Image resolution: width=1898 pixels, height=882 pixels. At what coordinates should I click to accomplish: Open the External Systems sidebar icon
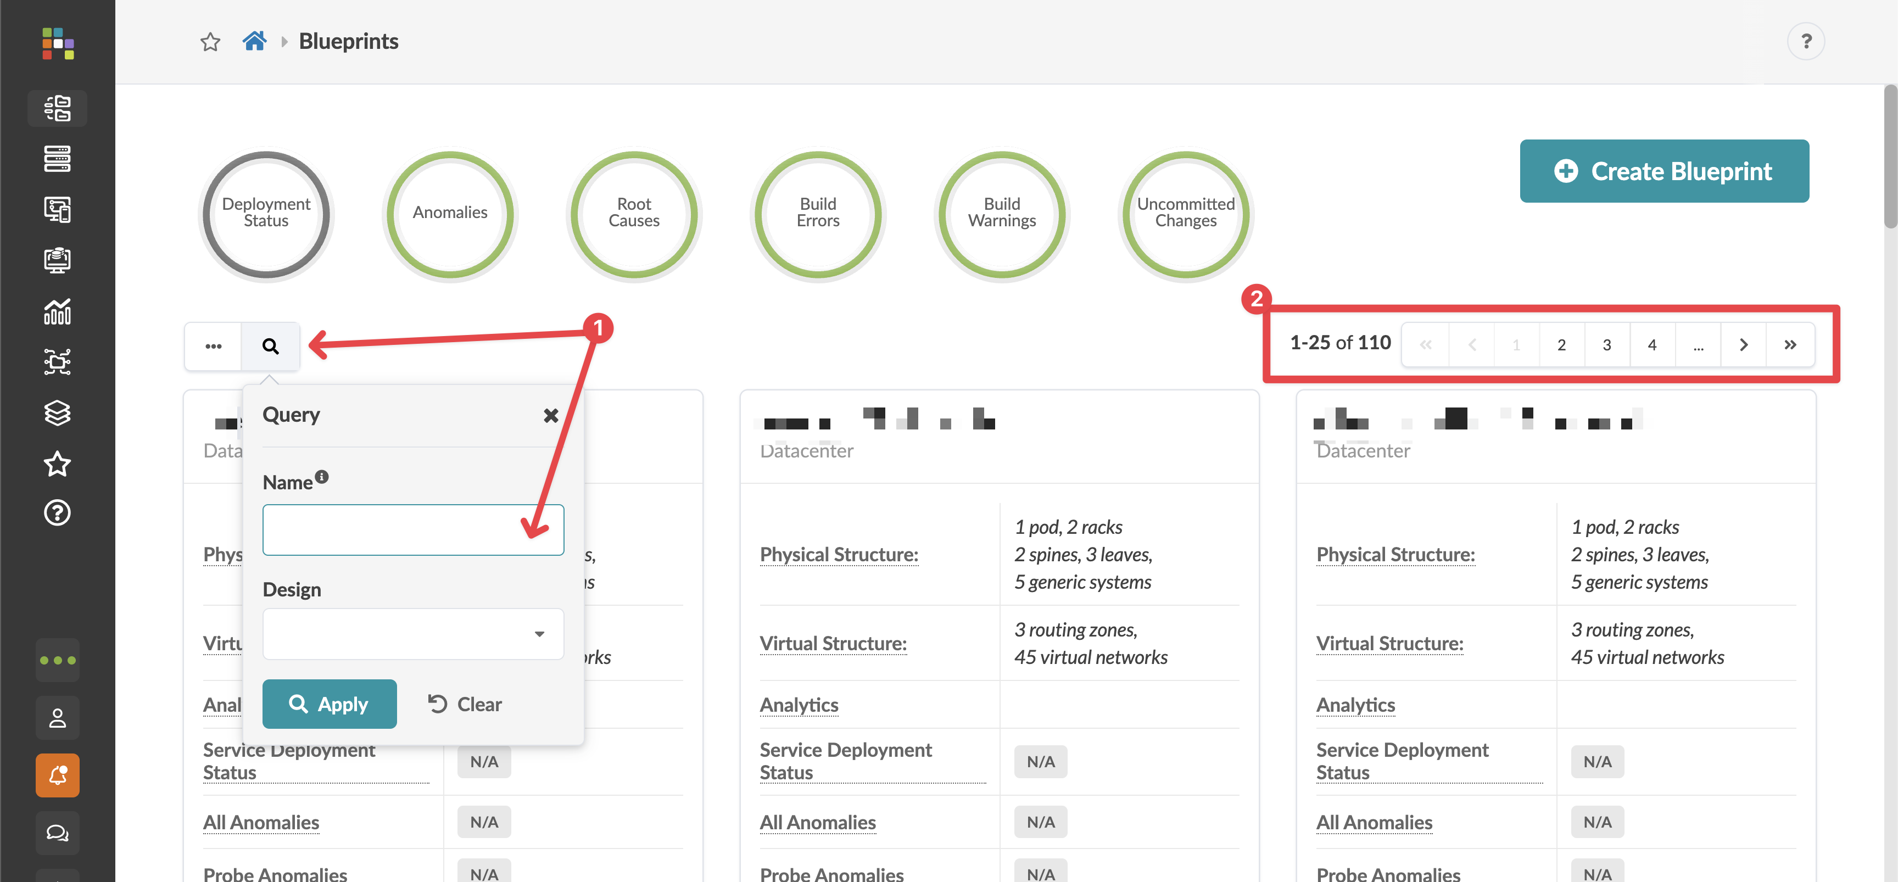point(58,362)
